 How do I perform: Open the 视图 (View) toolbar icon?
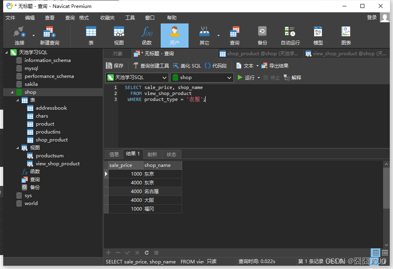click(x=119, y=36)
